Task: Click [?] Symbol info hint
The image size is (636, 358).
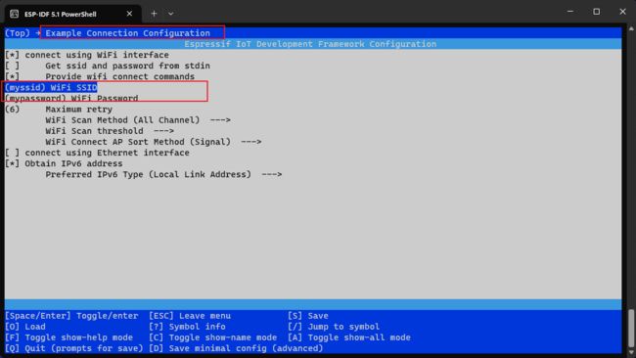Action: pyautogui.click(x=187, y=327)
